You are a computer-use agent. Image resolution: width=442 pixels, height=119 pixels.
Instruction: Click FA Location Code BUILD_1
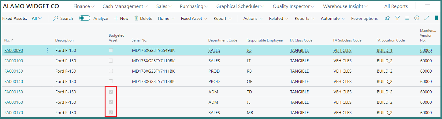point(384,50)
